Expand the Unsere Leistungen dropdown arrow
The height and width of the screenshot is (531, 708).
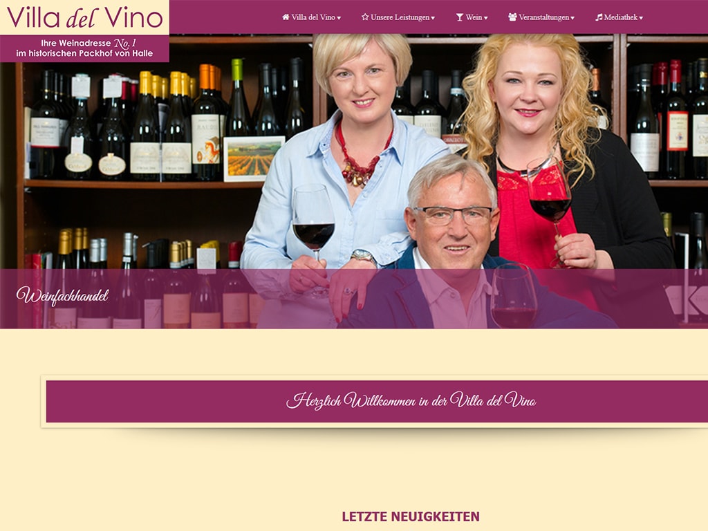tap(433, 18)
